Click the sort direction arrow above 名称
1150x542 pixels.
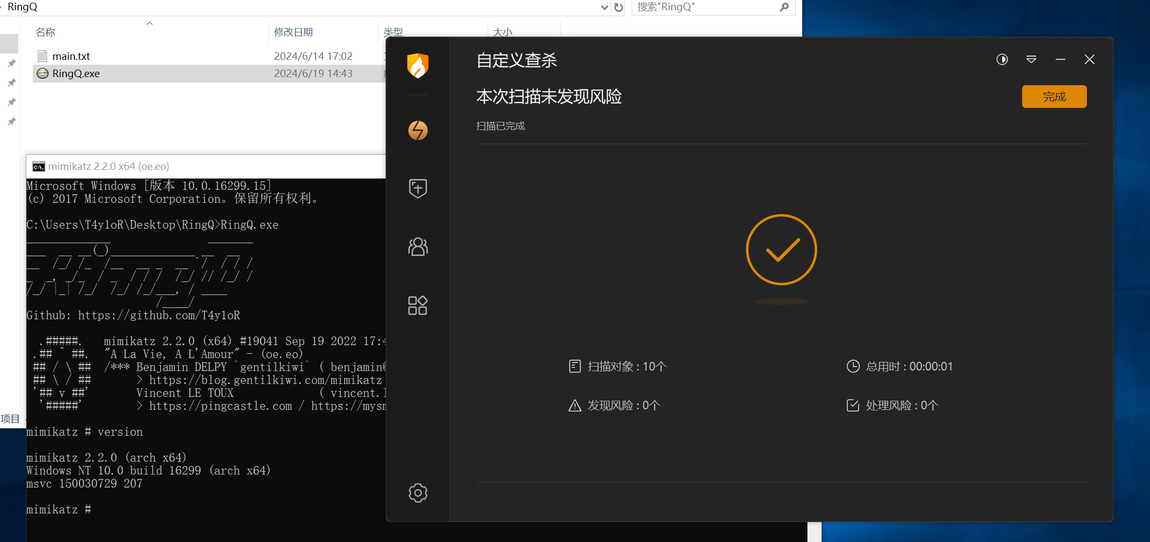point(150,23)
